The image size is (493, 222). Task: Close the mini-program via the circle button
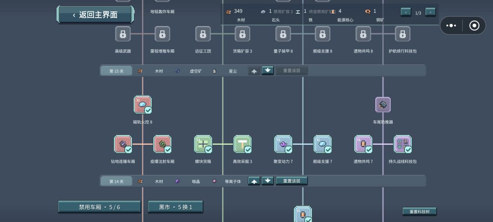[474, 26]
